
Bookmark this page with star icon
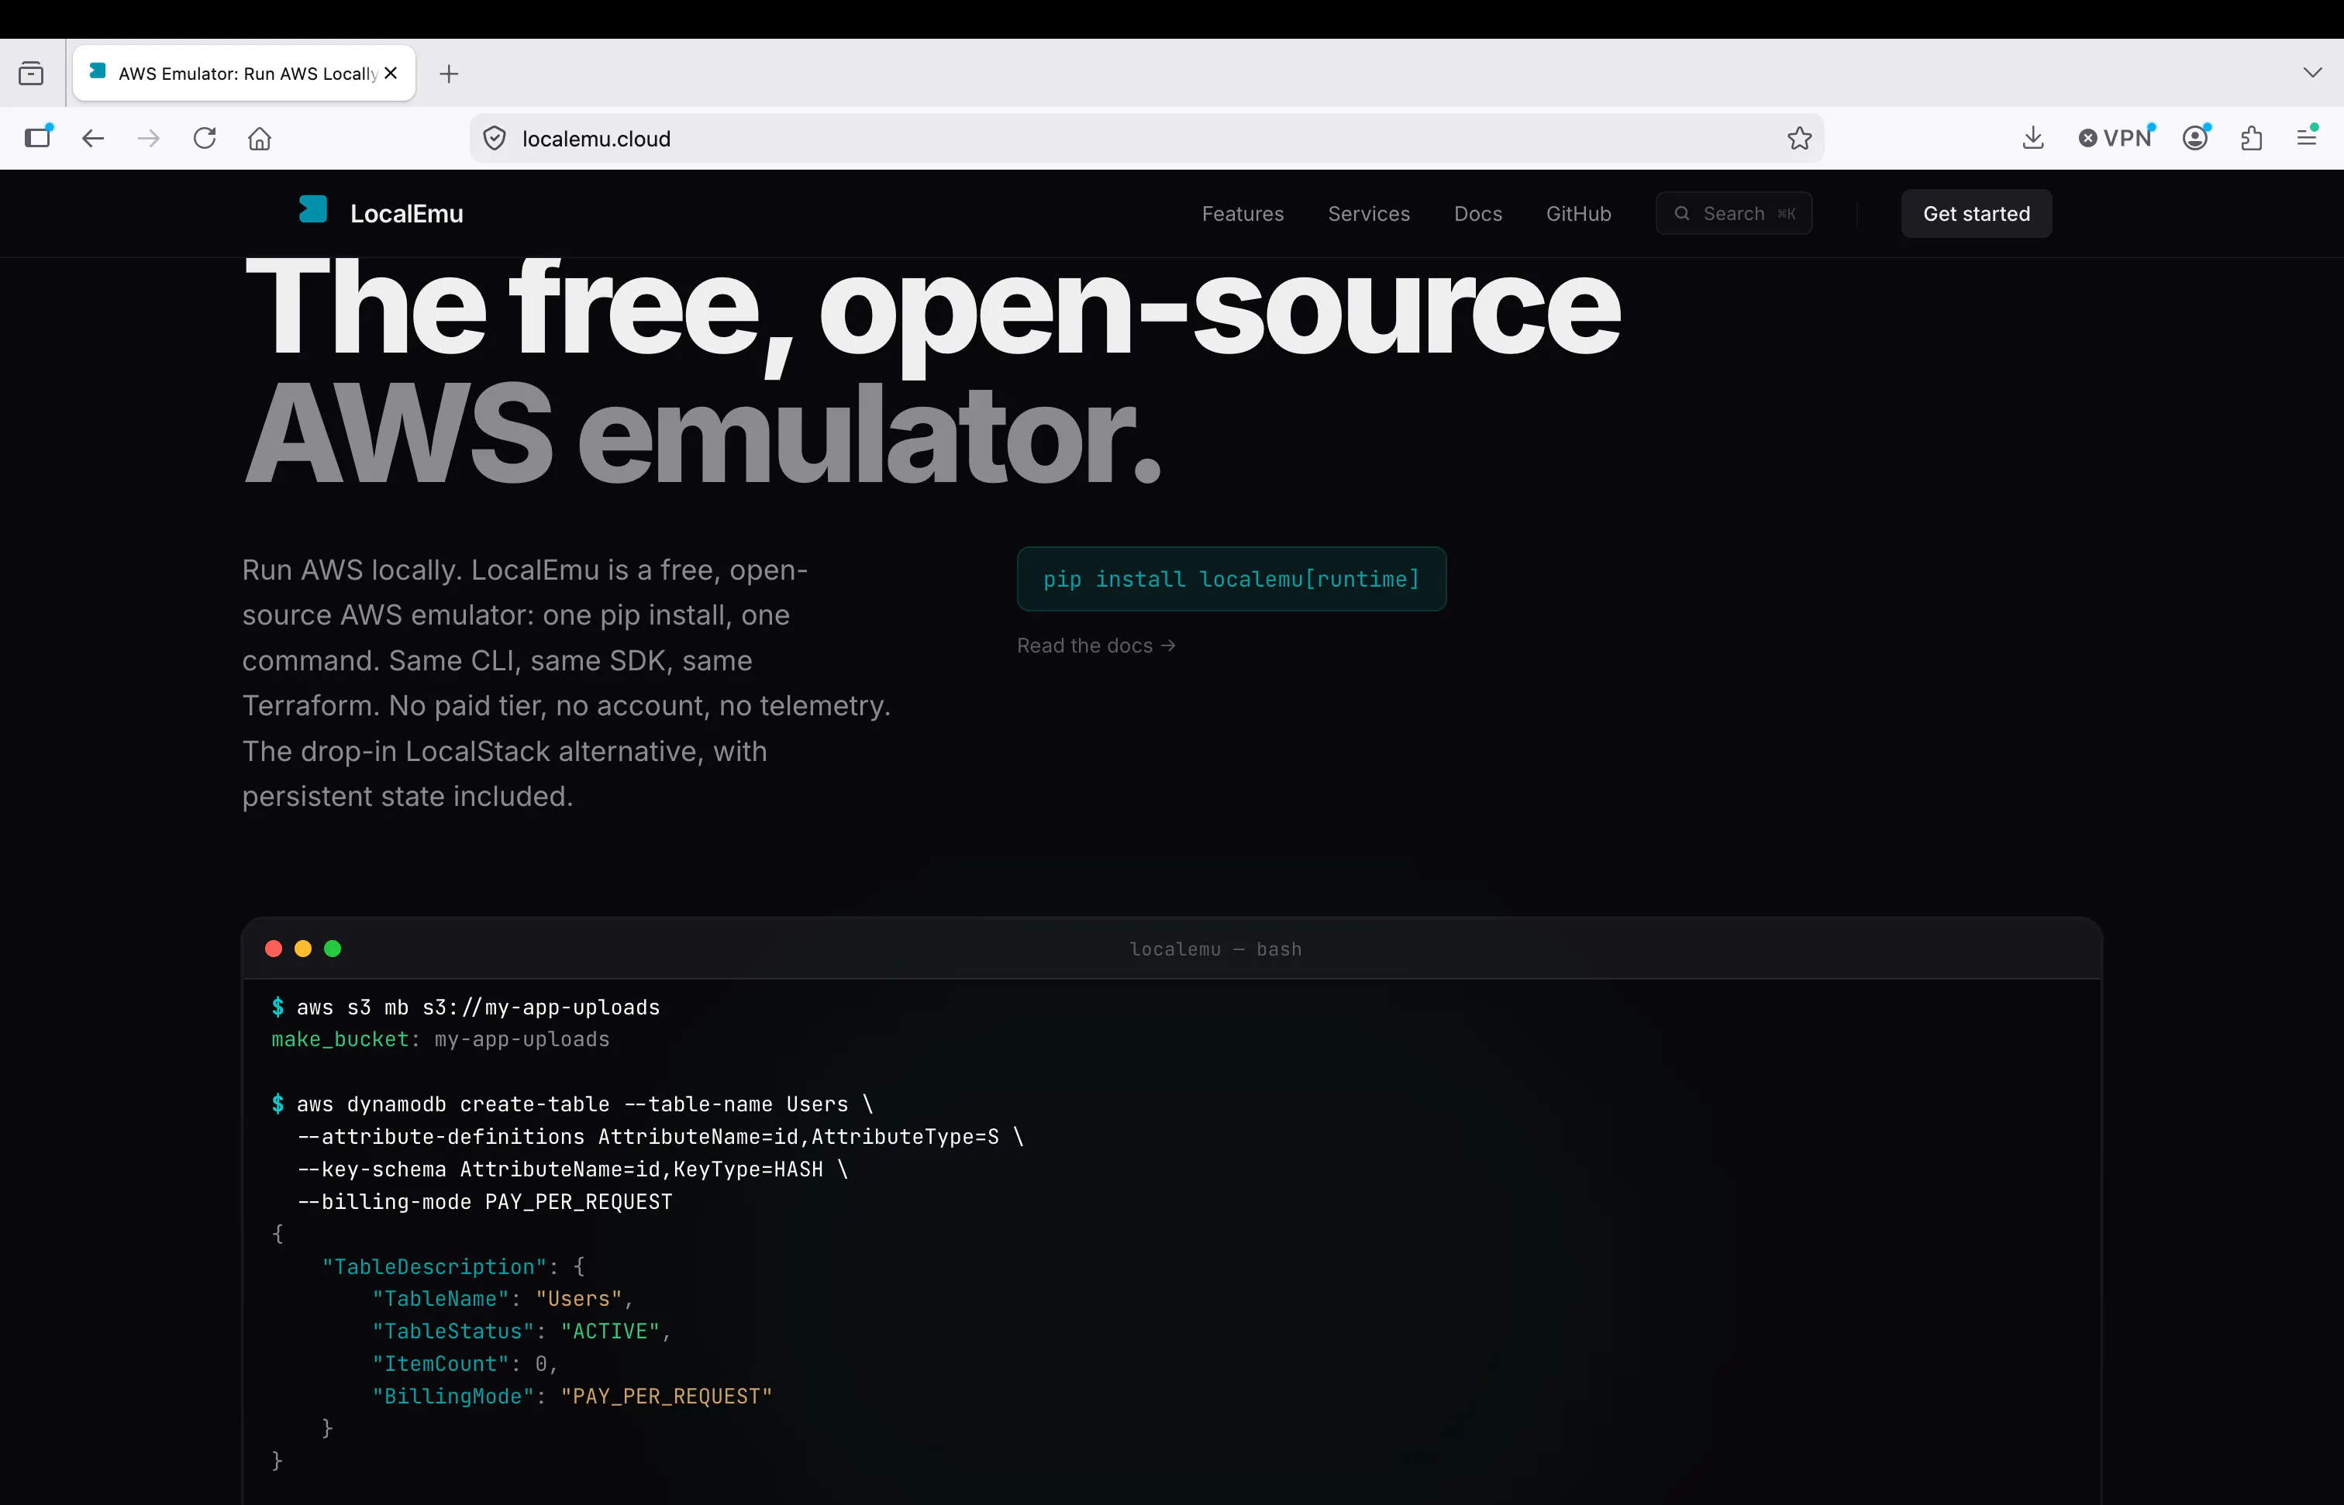(x=1800, y=139)
